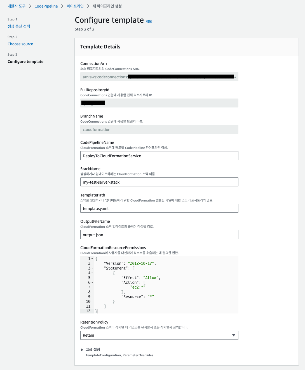The width and height of the screenshot is (305, 370).
Task: Click the CloudFormationResourcePermissions label
Action: (113, 248)
